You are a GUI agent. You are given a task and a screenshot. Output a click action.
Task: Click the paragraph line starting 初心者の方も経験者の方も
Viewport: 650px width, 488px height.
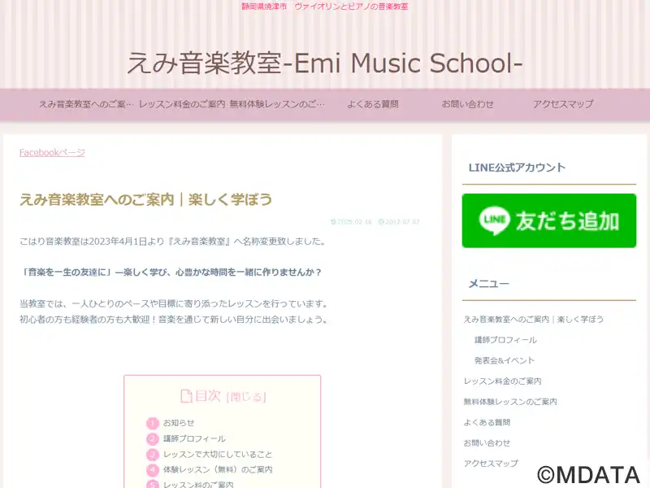pyautogui.click(x=174, y=320)
